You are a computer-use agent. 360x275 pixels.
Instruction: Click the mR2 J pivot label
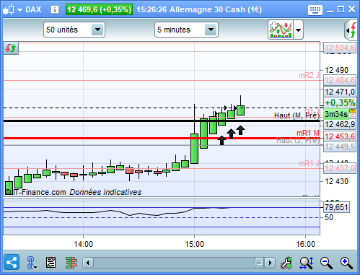point(309,75)
